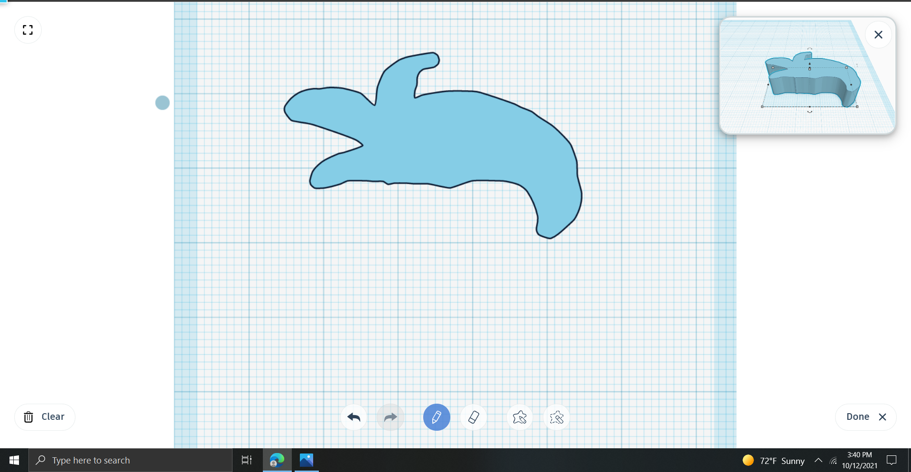This screenshot has height=472, width=911.
Task: Activate the Draw Shape tool
Action: [x=520, y=417]
